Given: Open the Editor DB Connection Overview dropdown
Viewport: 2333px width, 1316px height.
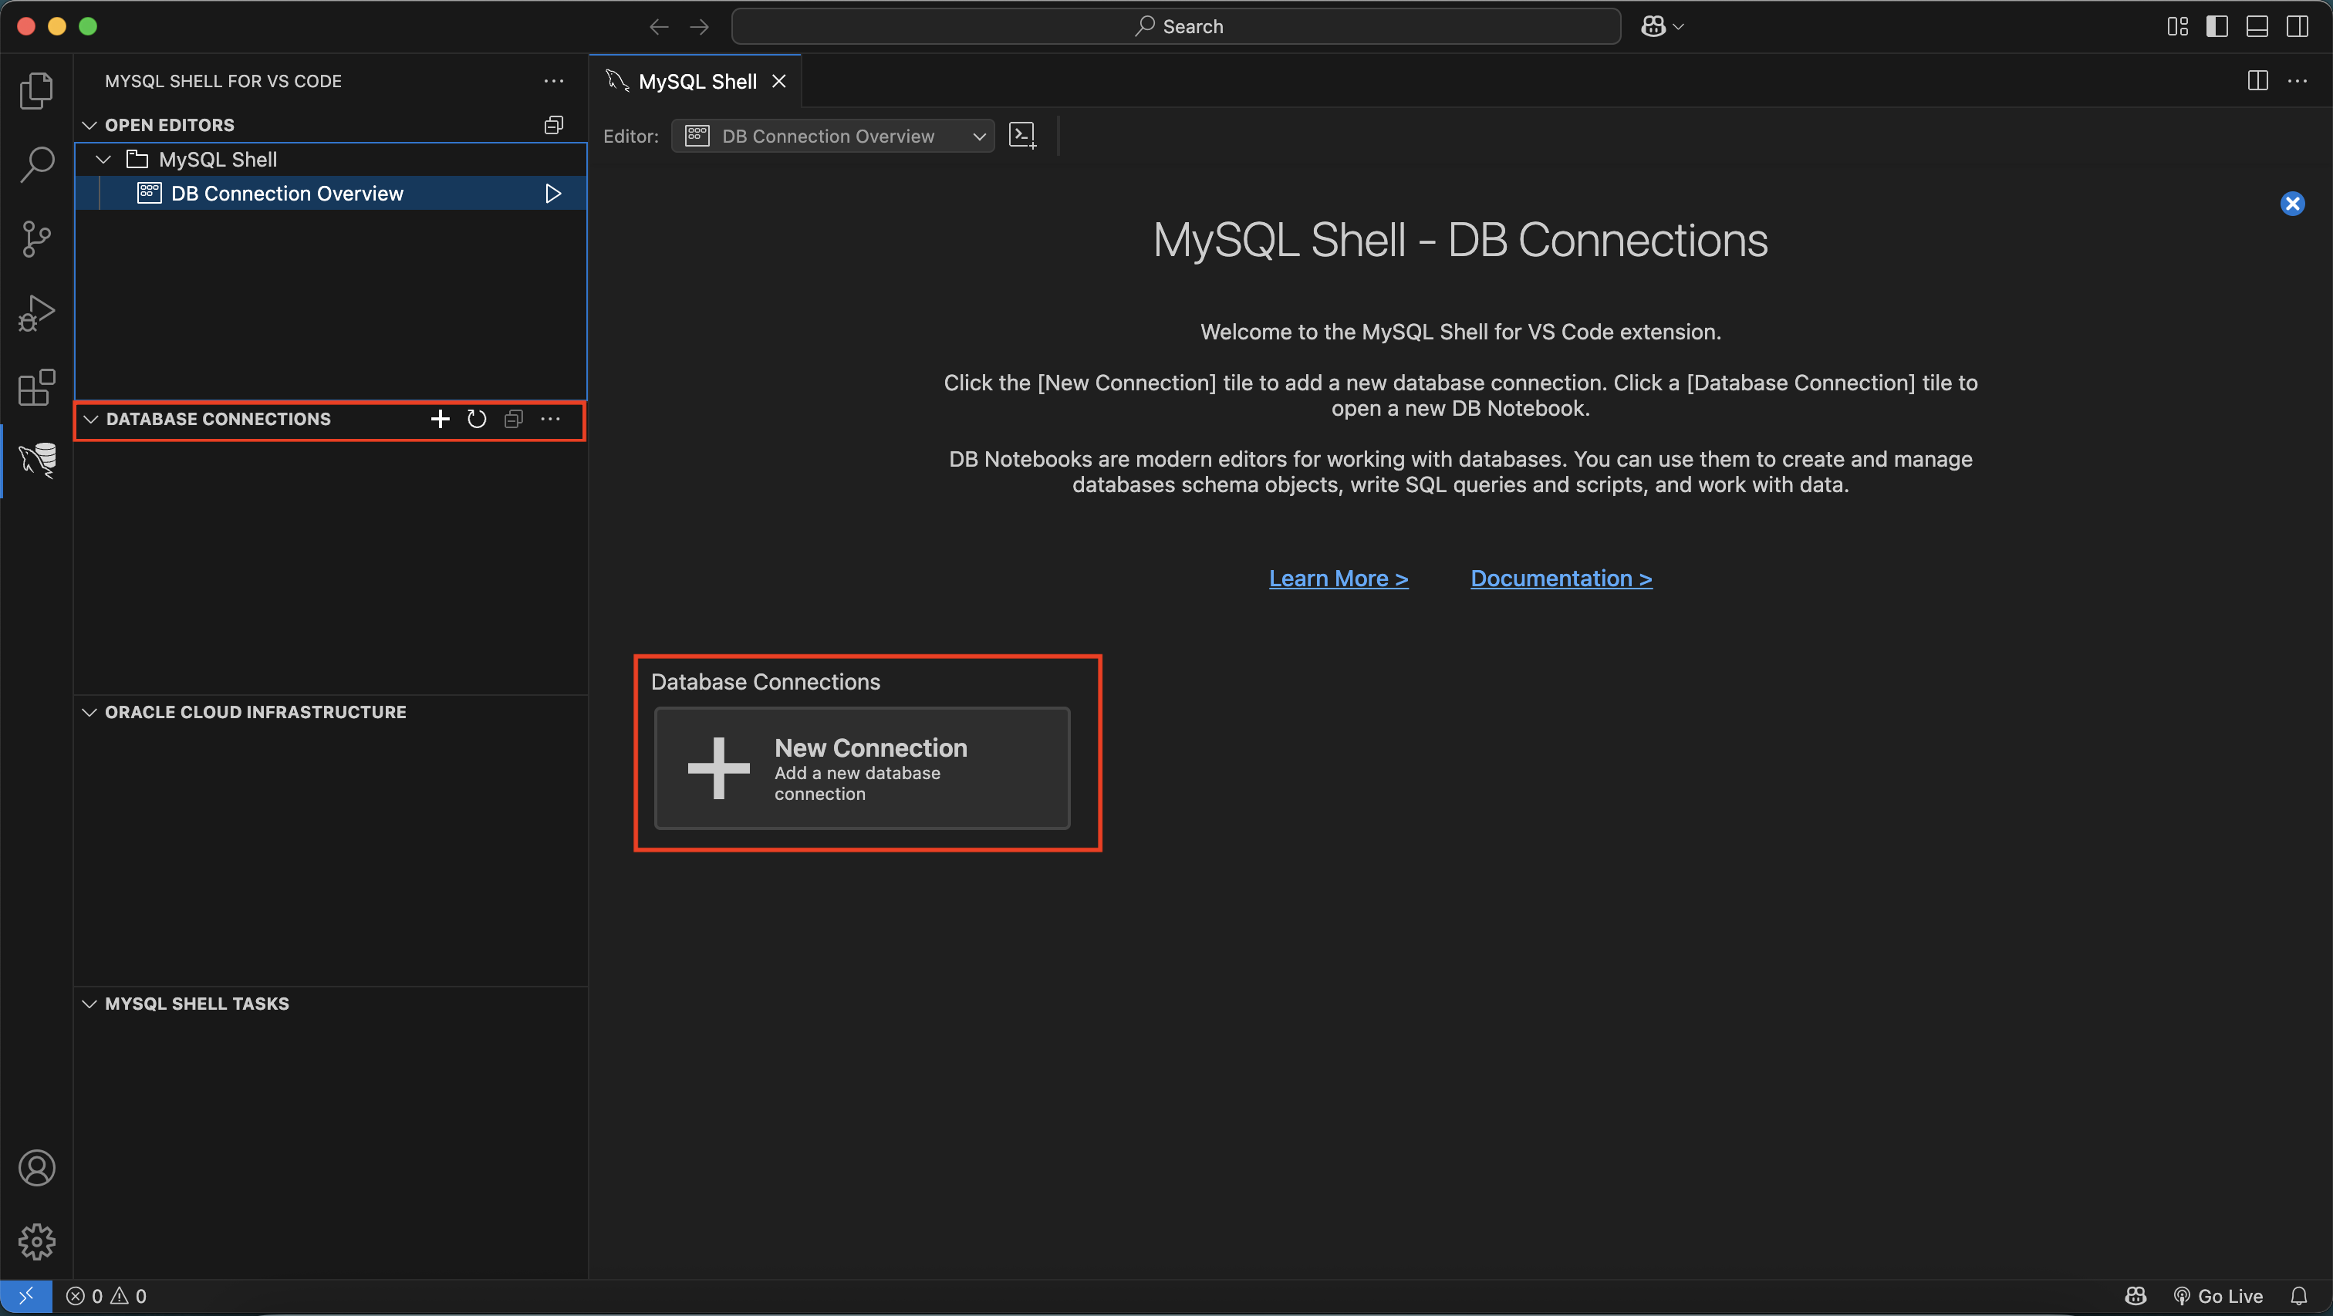Looking at the screenshot, I should 832,136.
